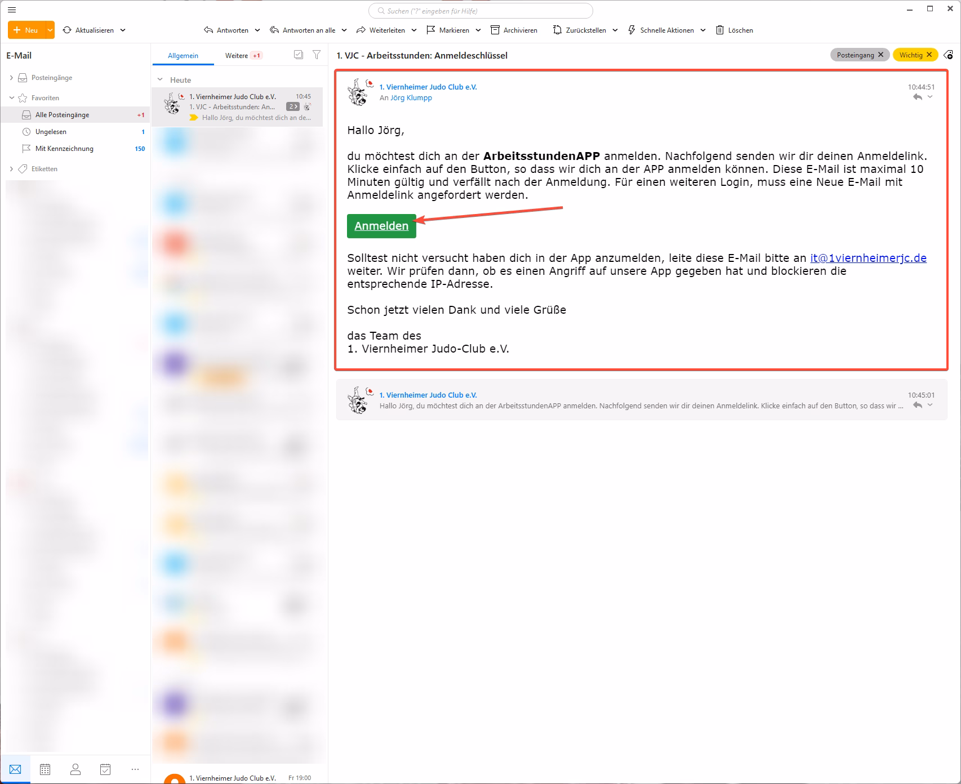Collapse the Heute message group

pos(160,80)
